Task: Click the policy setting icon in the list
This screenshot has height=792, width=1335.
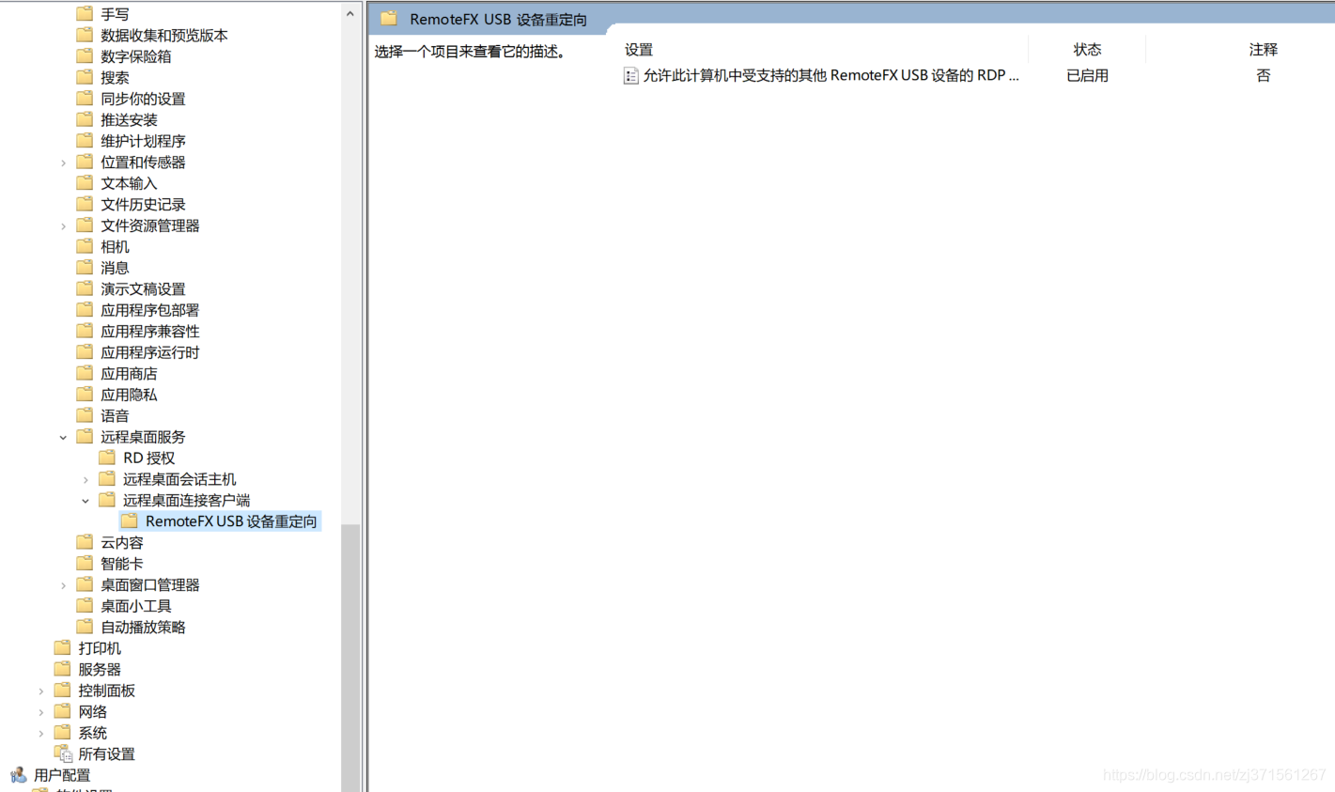Action: pyautogui.click(x=631, y=75)
